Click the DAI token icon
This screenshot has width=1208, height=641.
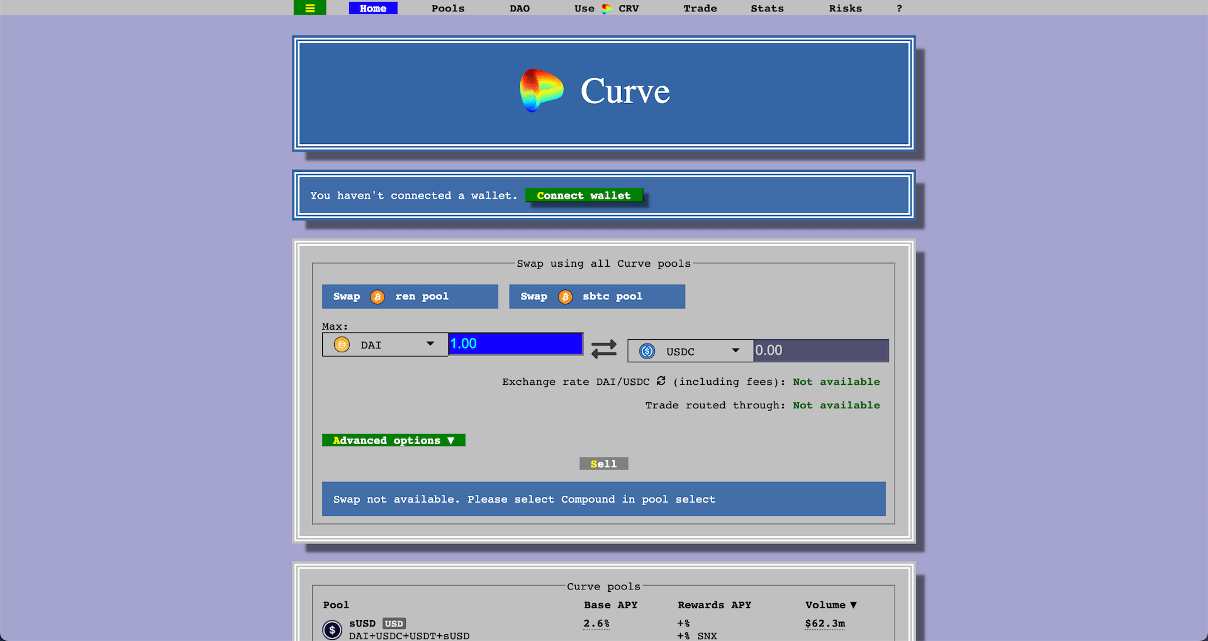tap(341, 344)
